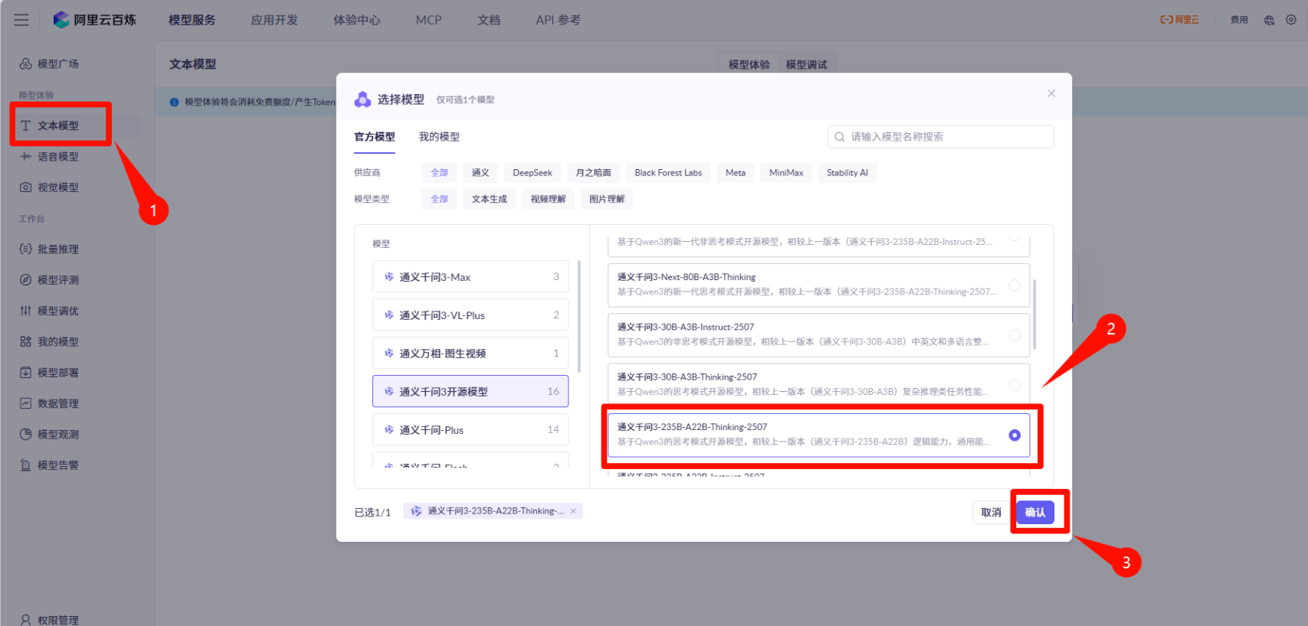Filter supplier by MiniMax

[786, 173]
